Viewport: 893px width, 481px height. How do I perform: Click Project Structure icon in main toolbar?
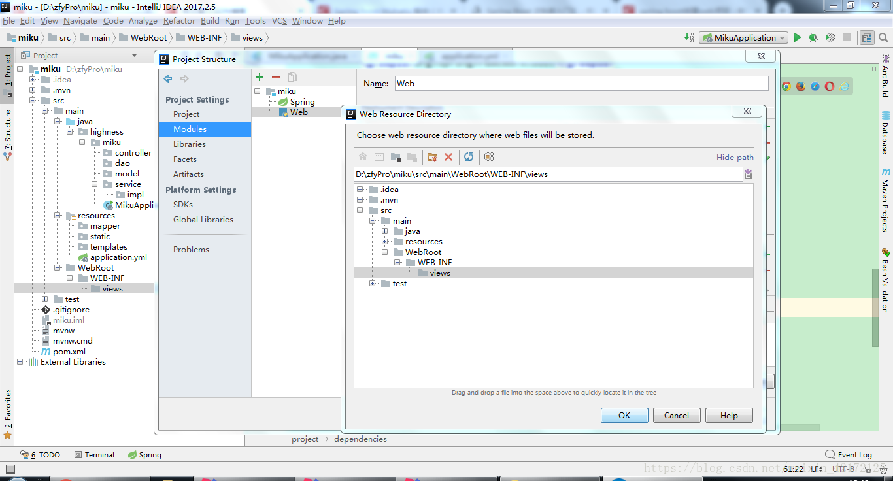coord(866,38)
